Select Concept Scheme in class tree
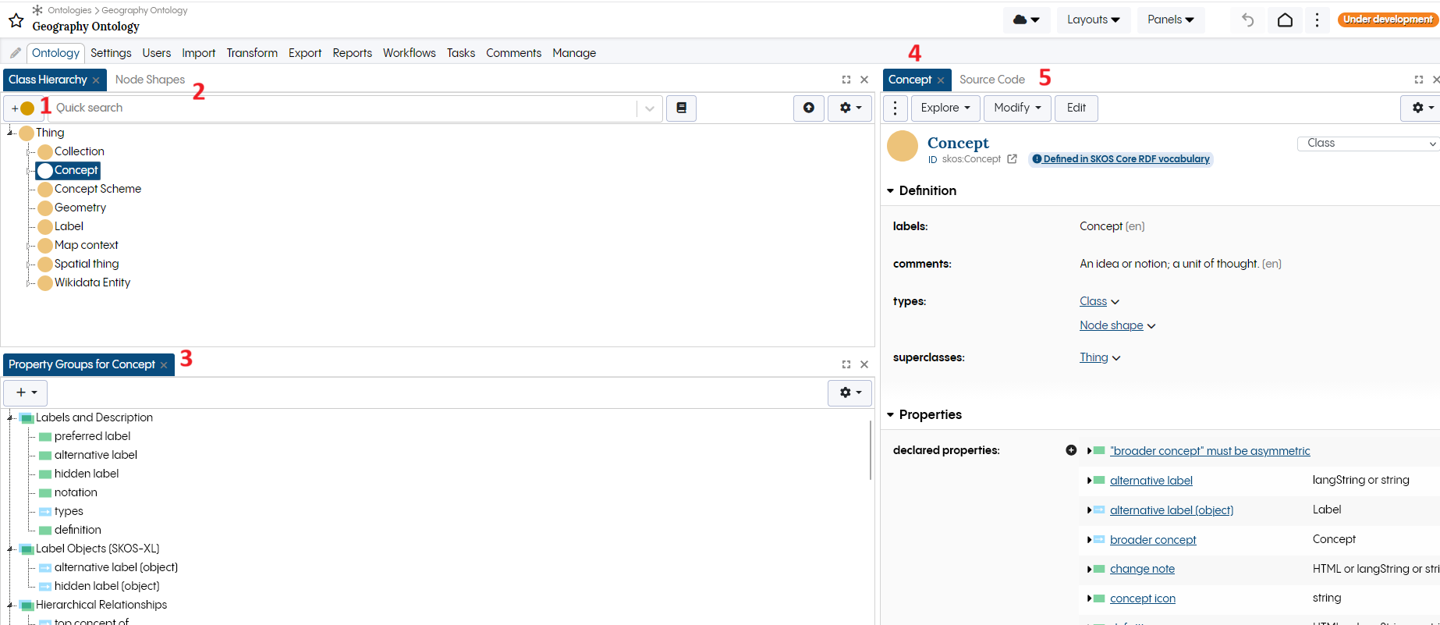 (x=98, y=189)
